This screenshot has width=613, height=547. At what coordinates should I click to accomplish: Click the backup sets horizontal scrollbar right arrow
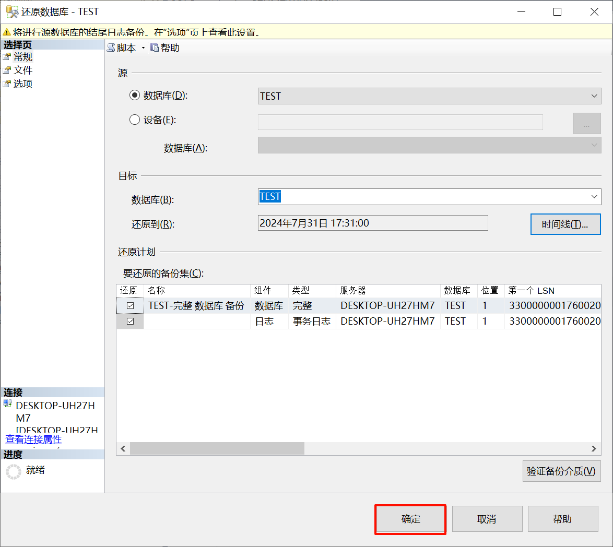(594, 448)
